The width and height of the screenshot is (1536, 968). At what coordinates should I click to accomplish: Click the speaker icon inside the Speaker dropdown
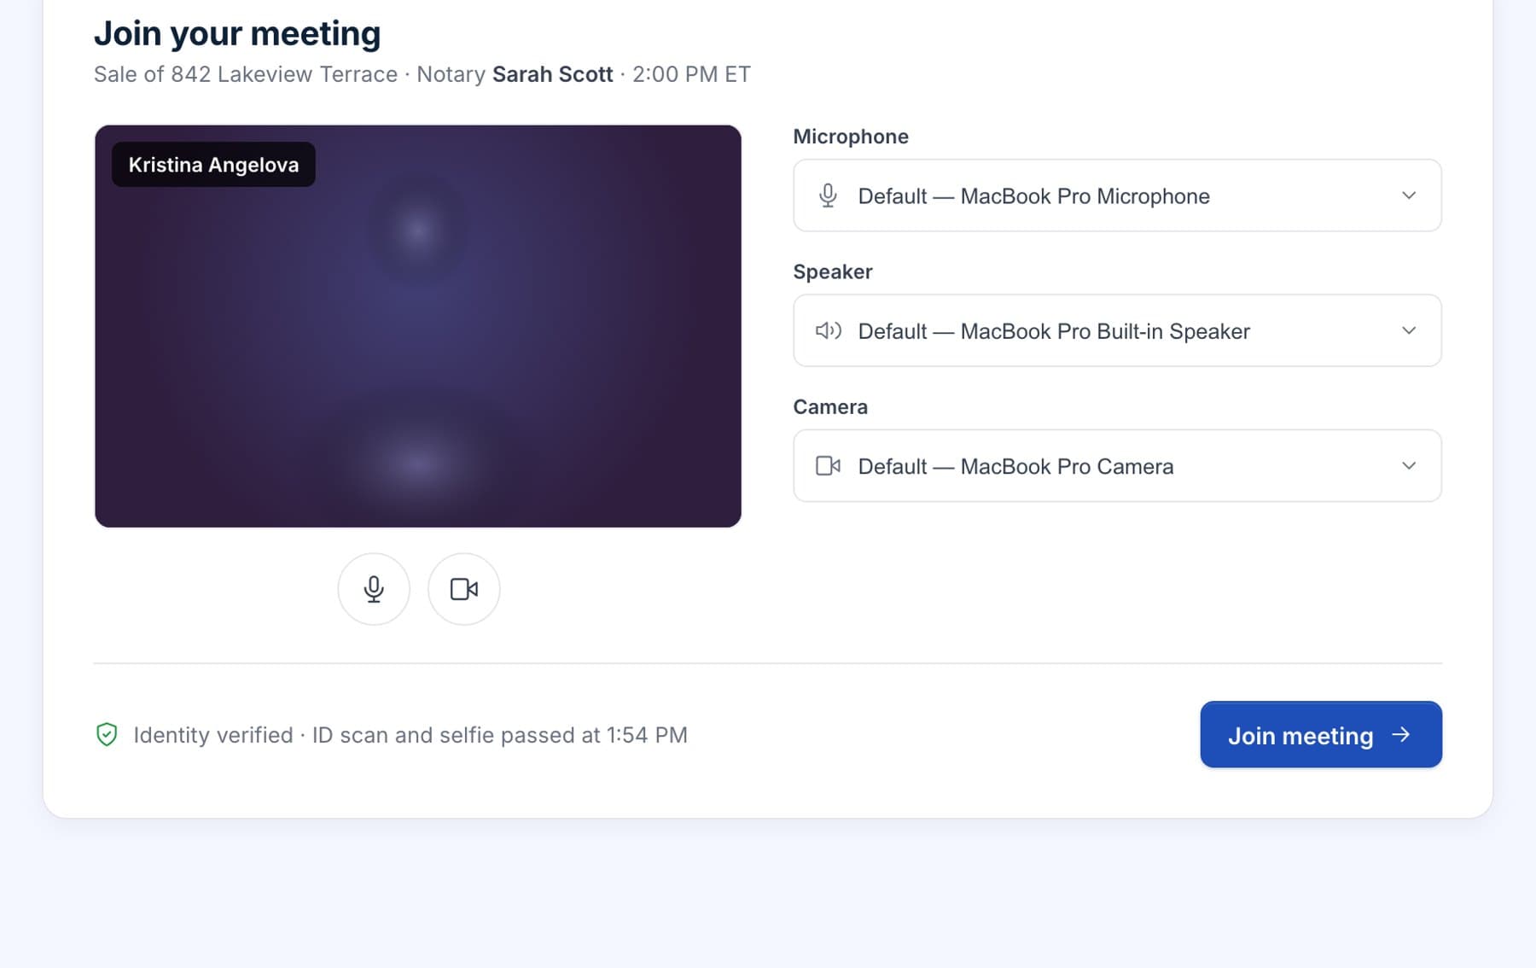(x=828, y=330)
